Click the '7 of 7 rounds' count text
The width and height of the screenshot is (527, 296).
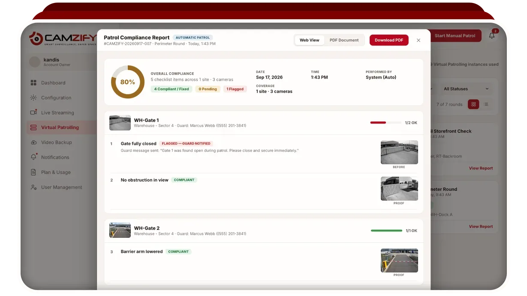[449, 104]
